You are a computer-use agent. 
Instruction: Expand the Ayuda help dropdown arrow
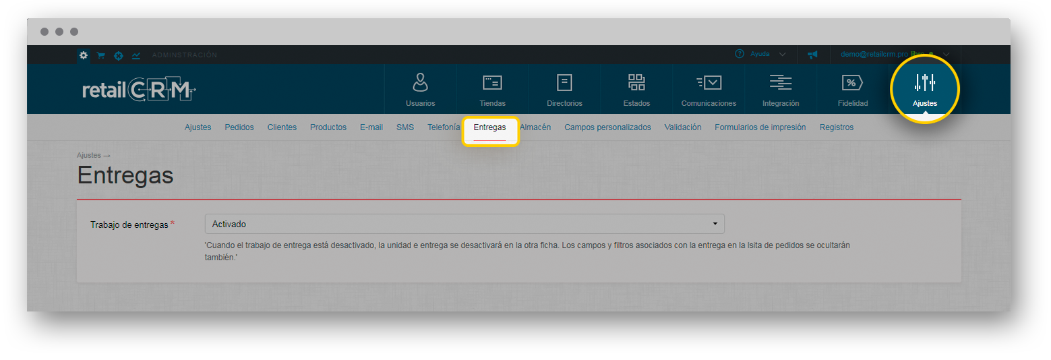click(x=782, y=54)
